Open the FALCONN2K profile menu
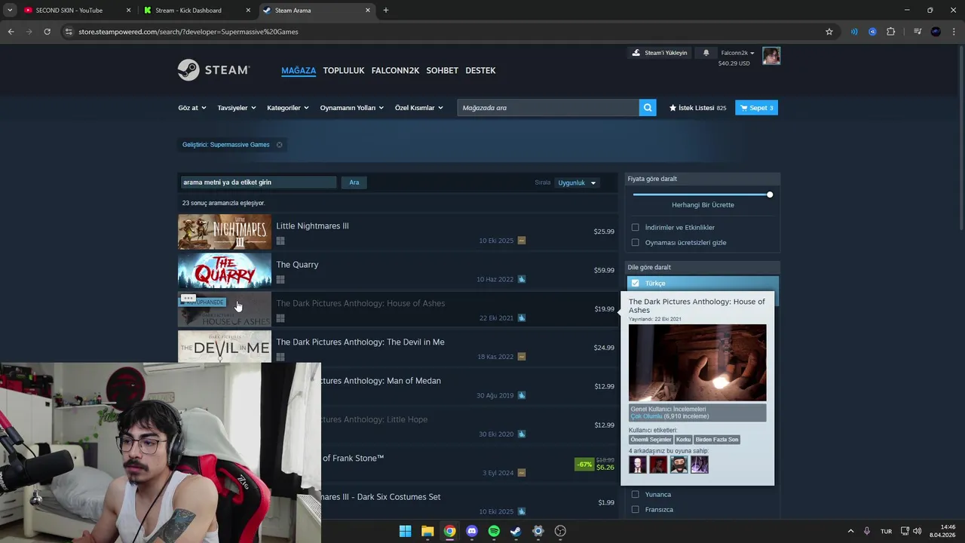Image resolution: width=965 pixels, height=543 pixels. (395, 70)
